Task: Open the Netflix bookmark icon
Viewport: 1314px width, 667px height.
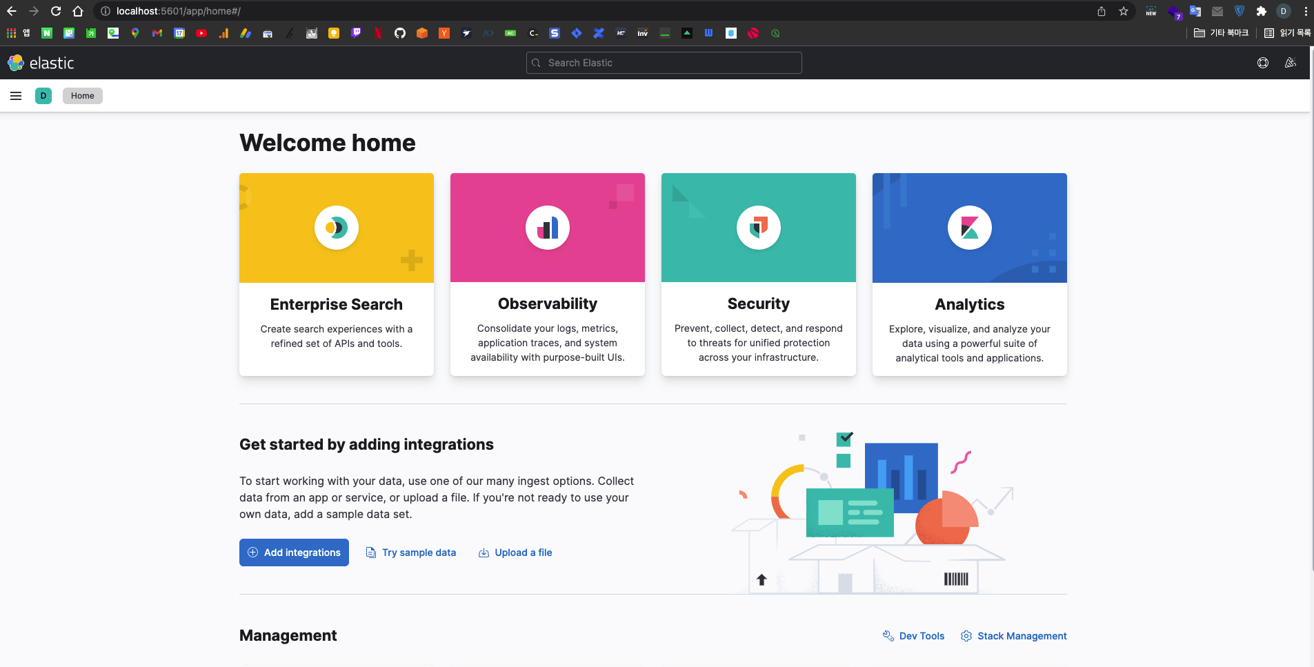Action: pyautogui.click(x=378, y=33)
